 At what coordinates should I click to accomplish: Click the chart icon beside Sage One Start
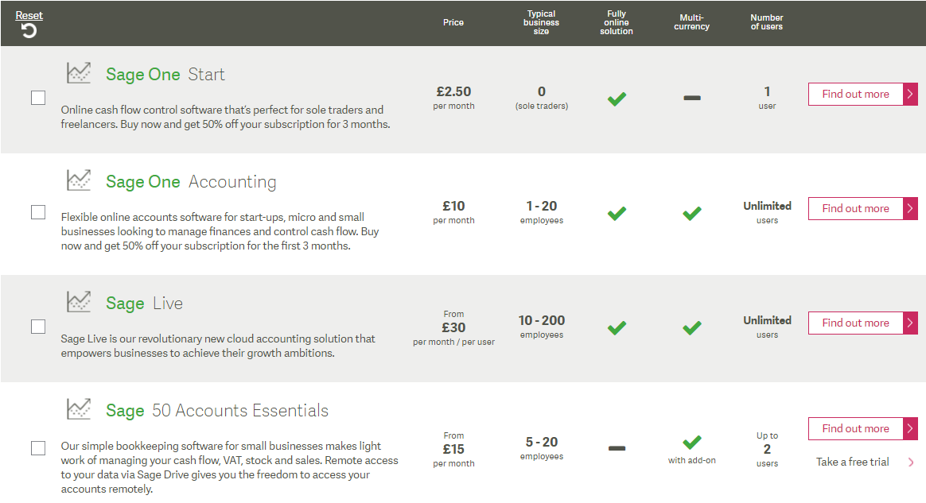(x=79, y=73)
